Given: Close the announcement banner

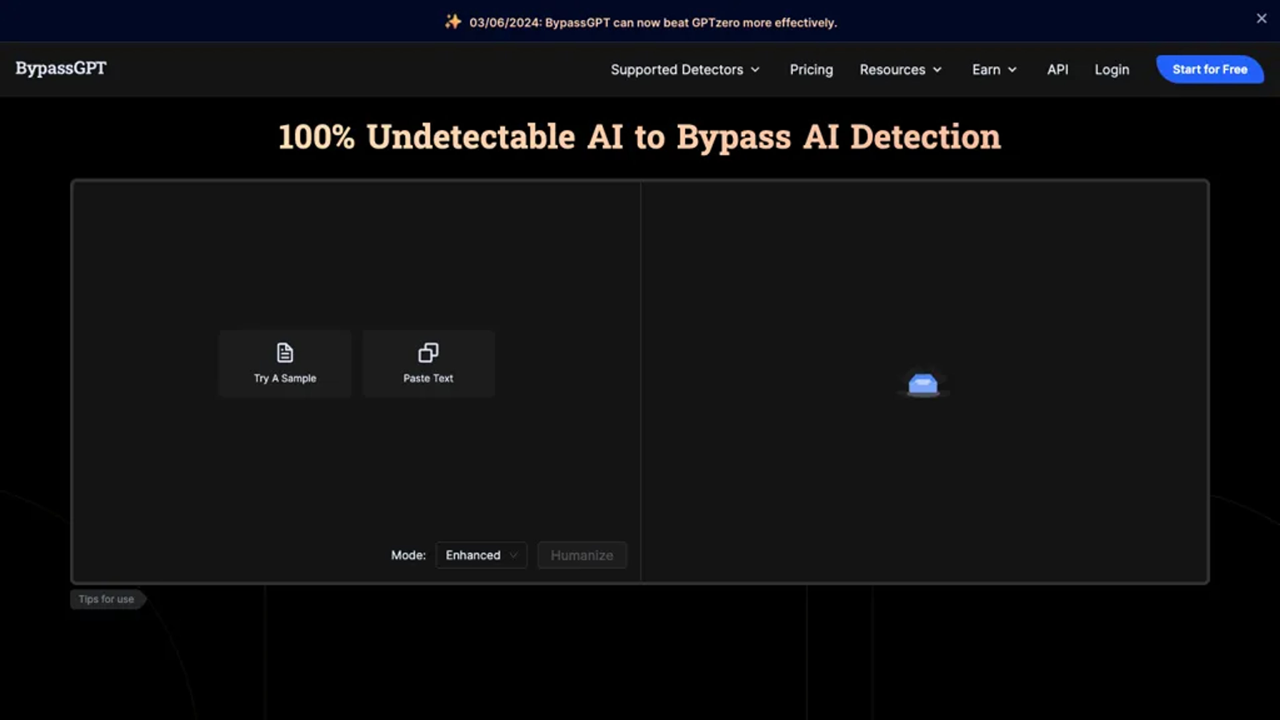Looking at the screenshot, I should pyautogui.click(x=1261, y=19).
